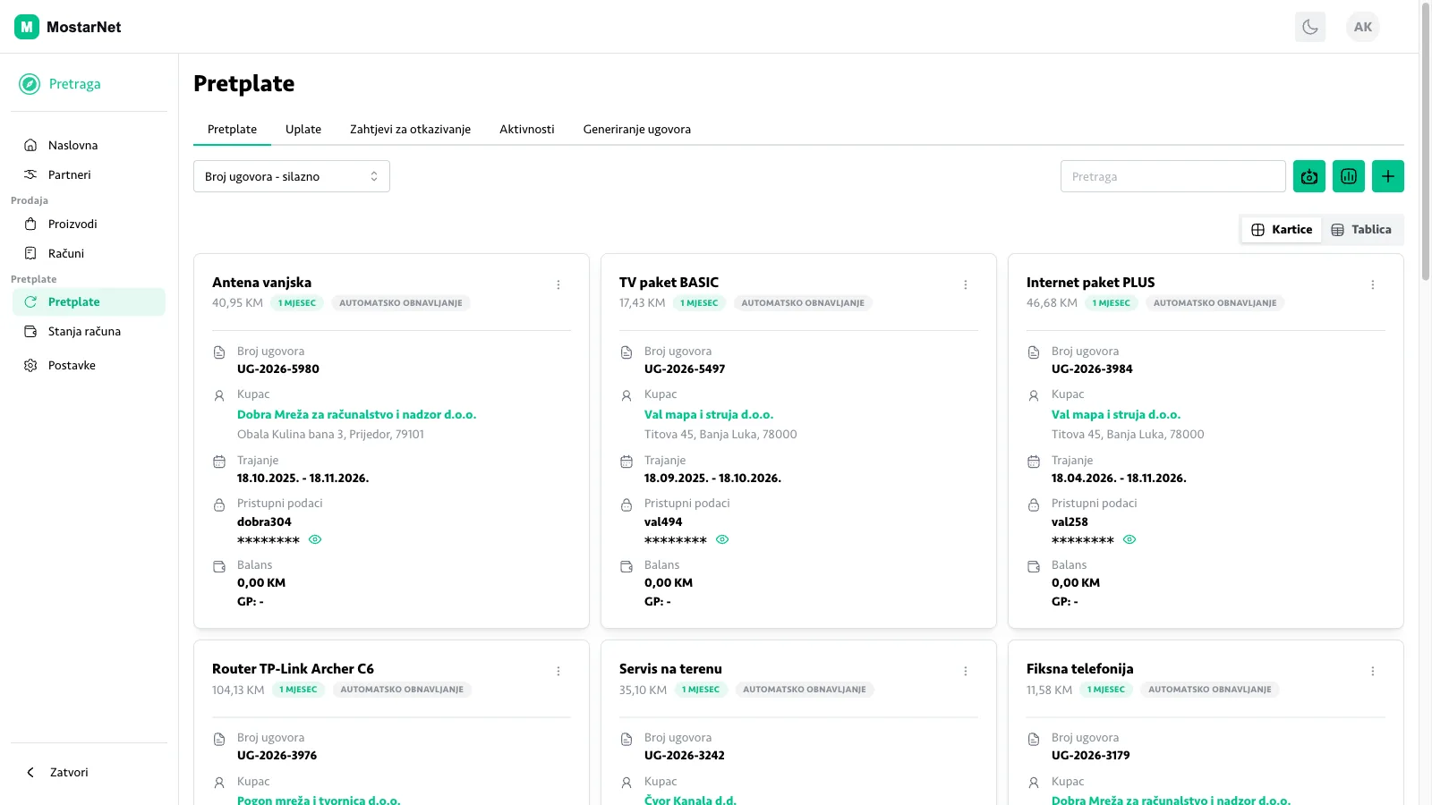
Task: Open the Broj ugovora sort dropdown
Action: coord(292,176)
